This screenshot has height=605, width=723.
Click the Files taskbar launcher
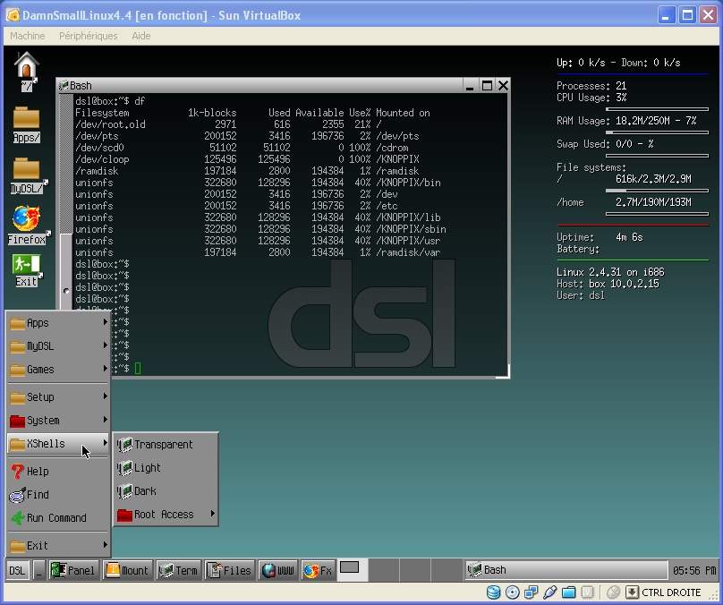pyautogui.click(x=230, y=570)
